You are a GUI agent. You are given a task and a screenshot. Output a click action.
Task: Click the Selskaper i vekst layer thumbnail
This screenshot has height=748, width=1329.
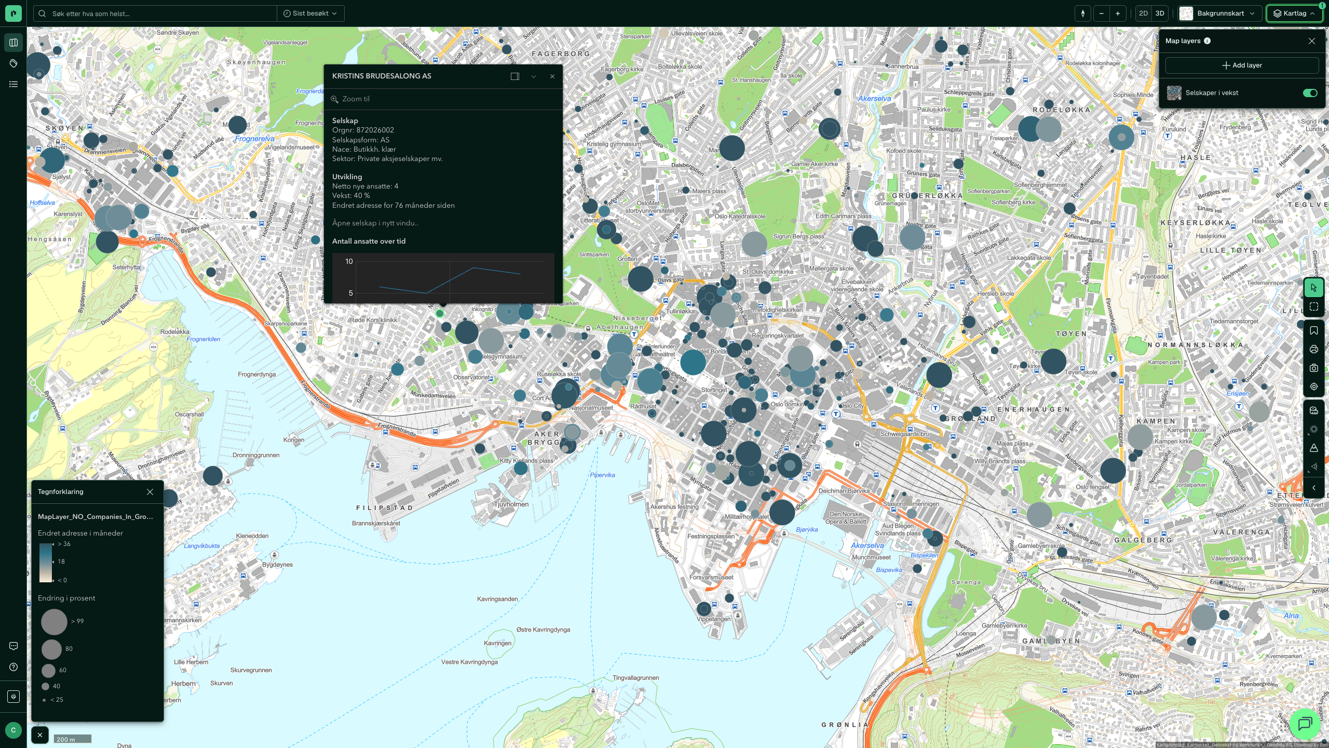1174,93
